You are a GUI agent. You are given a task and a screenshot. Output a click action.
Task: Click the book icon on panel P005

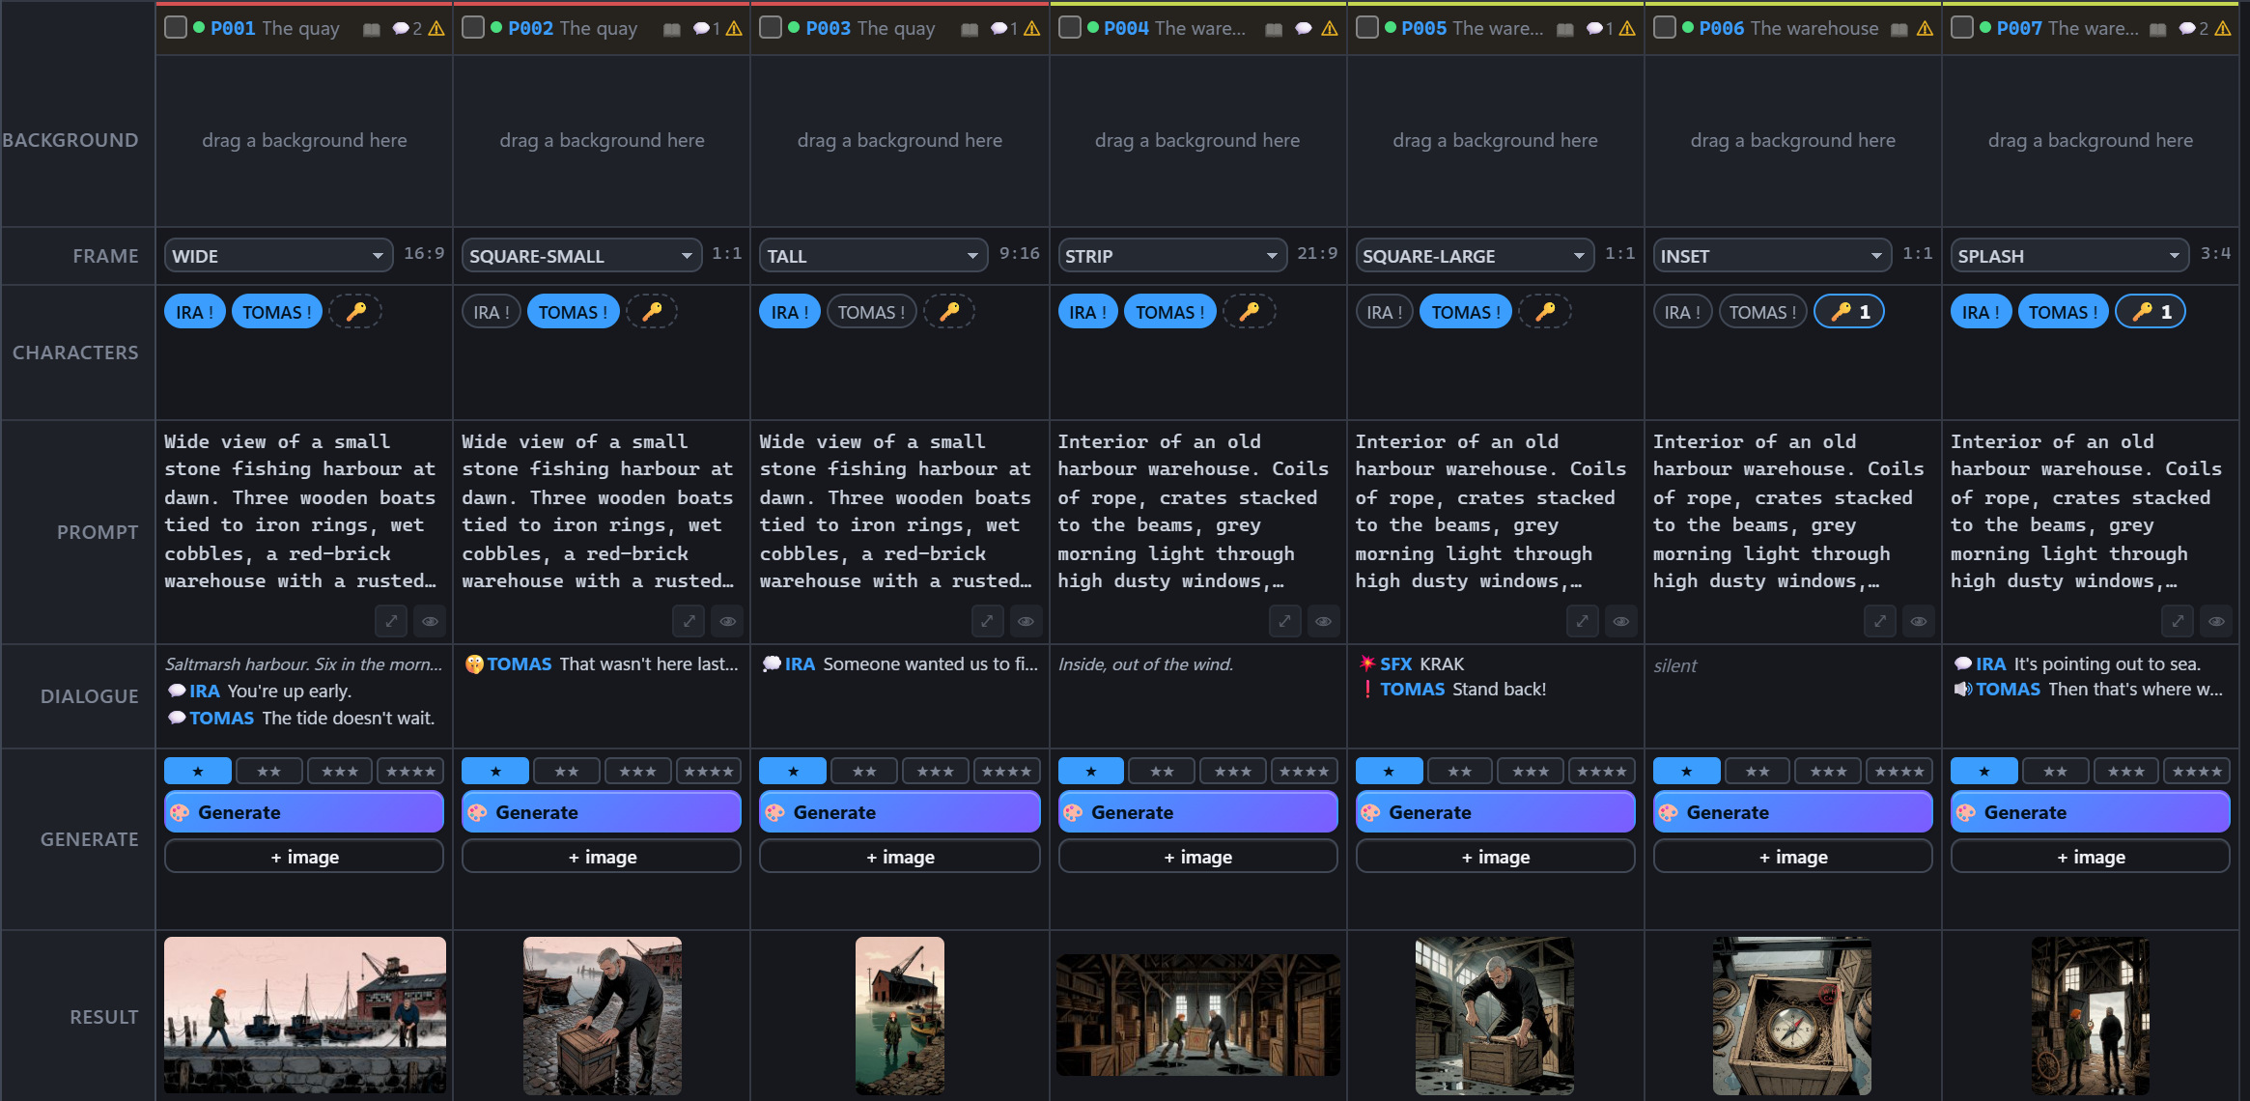[x=1566, y=29]
